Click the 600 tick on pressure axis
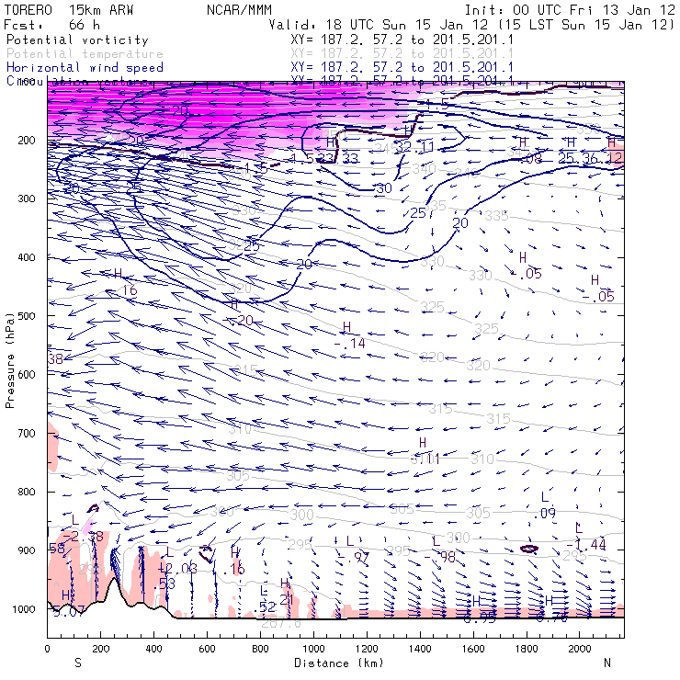This screenshot has width=680, height=680. [27, 374]
